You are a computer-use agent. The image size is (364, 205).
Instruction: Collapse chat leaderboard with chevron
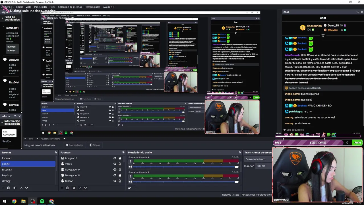(323, 35)
